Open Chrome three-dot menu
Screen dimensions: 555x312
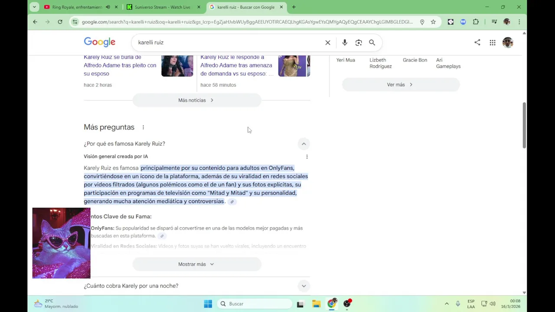[x=519, y=22]
